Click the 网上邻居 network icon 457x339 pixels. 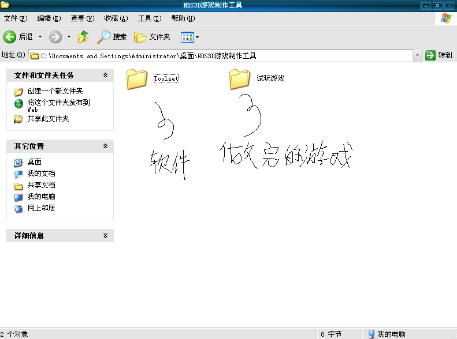click(18, 209)
